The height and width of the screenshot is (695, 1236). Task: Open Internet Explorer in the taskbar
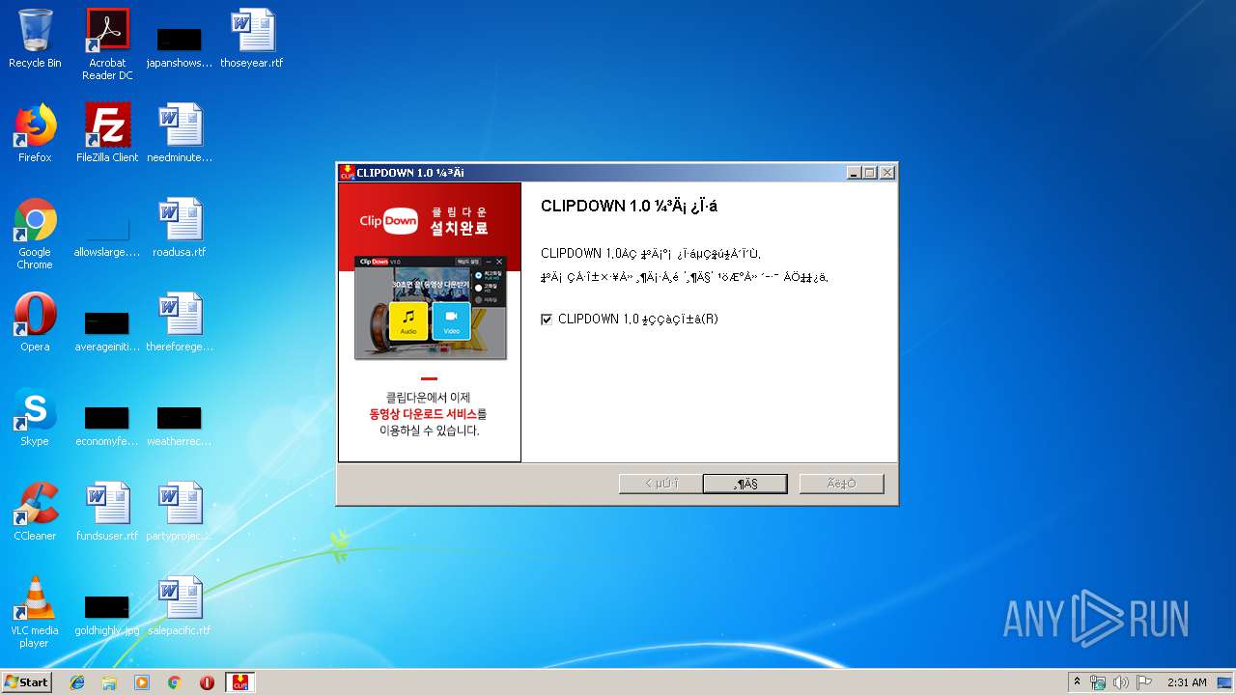pyautogui.click(x=77, y=682)
